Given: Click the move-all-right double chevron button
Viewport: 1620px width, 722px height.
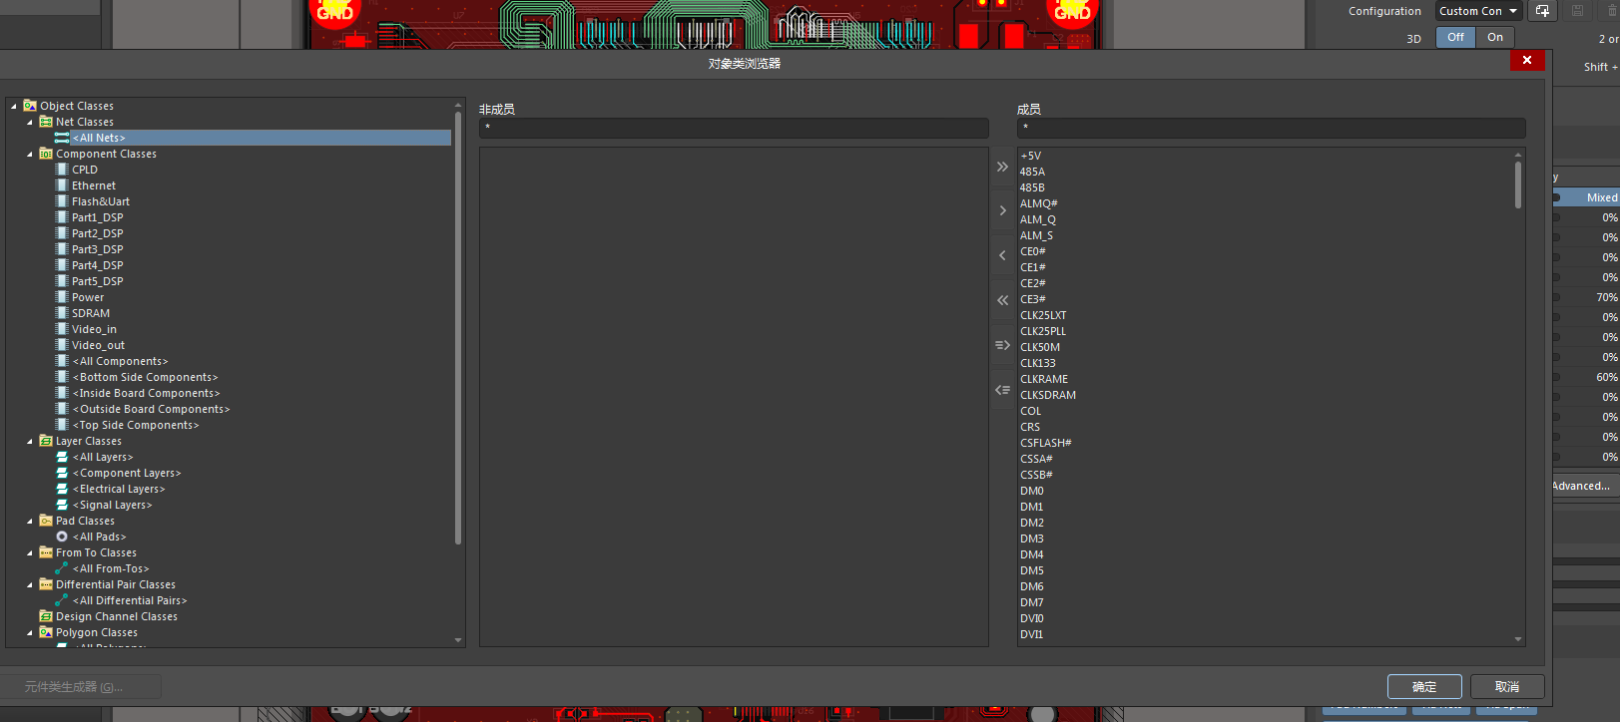Looking at the screenshot, I should click(x=1002, y=167).
